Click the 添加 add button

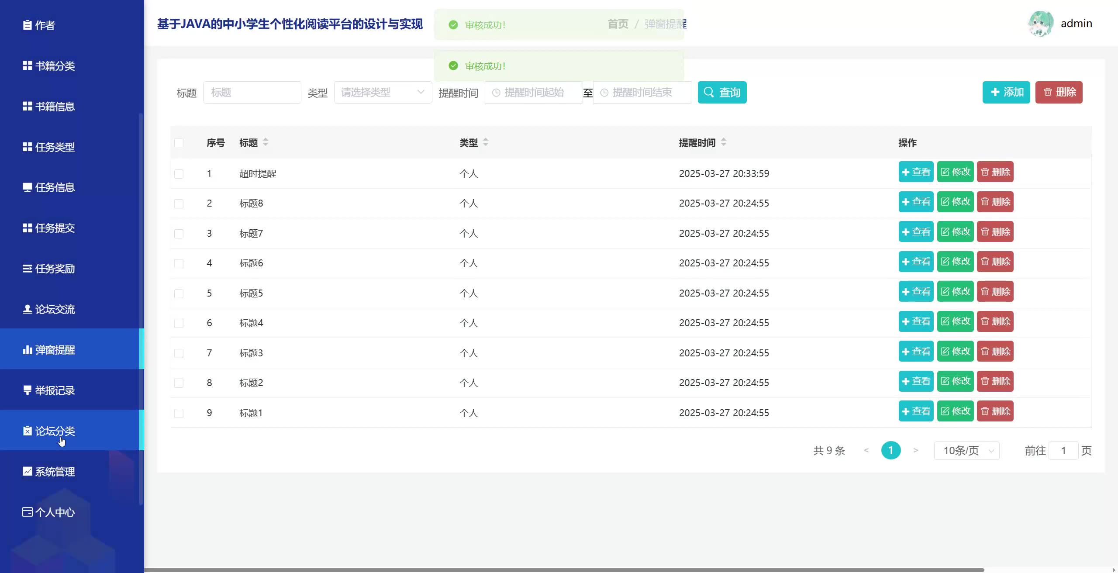coord(1006,93)
